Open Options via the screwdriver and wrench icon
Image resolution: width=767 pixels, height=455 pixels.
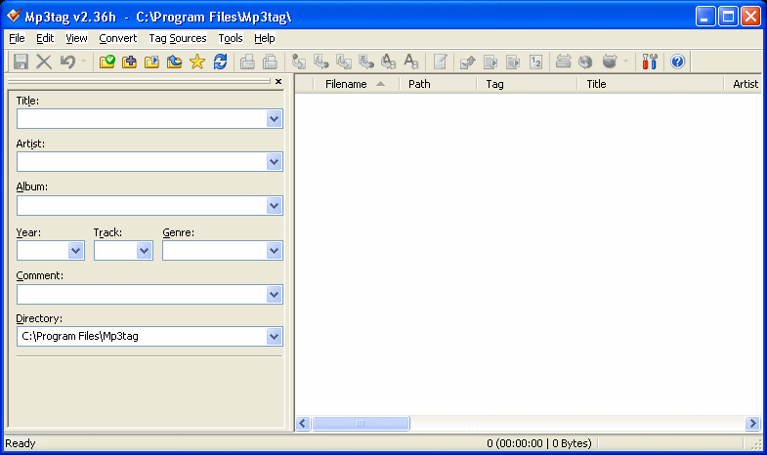pos(650,62)
